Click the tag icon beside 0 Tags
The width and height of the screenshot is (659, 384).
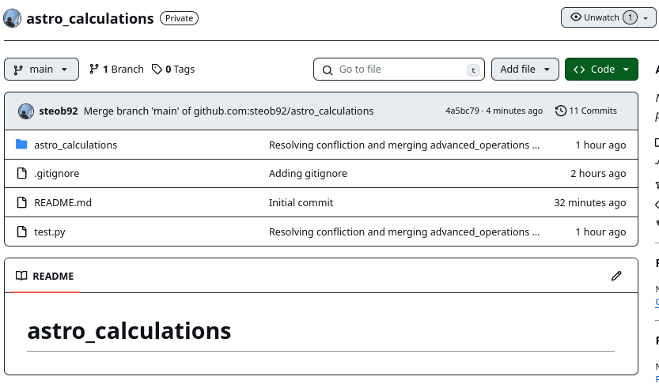[157, 70]
